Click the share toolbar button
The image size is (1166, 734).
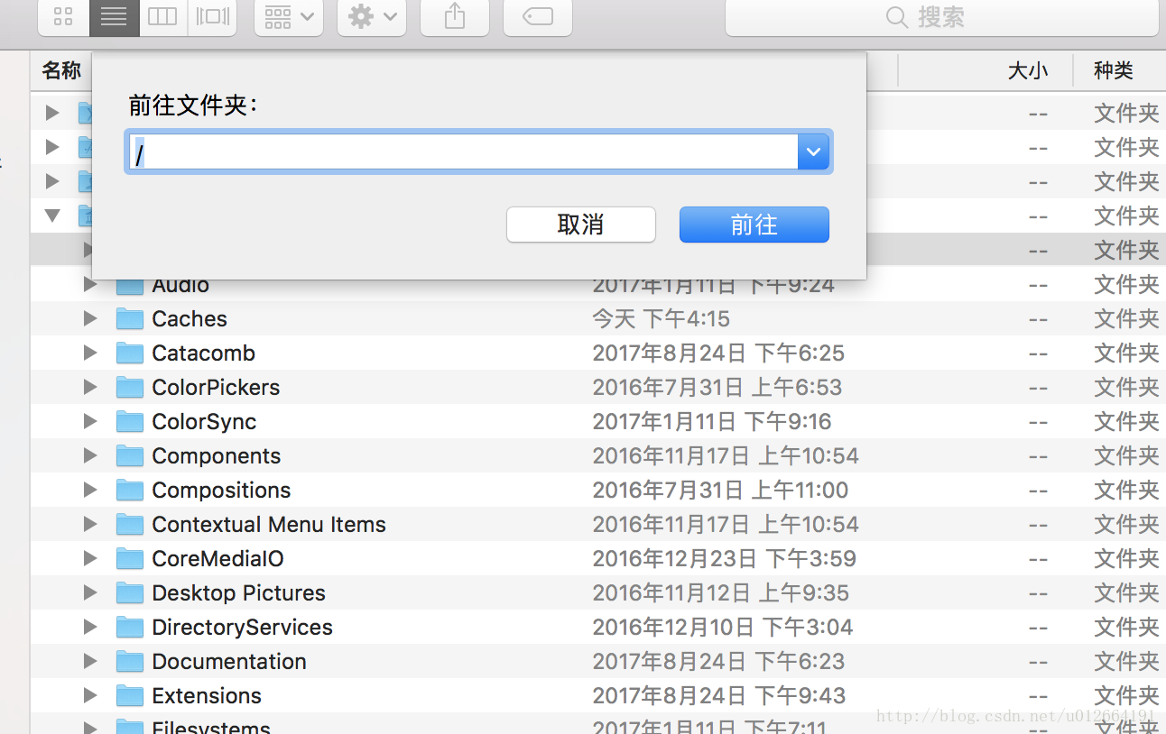455,17
